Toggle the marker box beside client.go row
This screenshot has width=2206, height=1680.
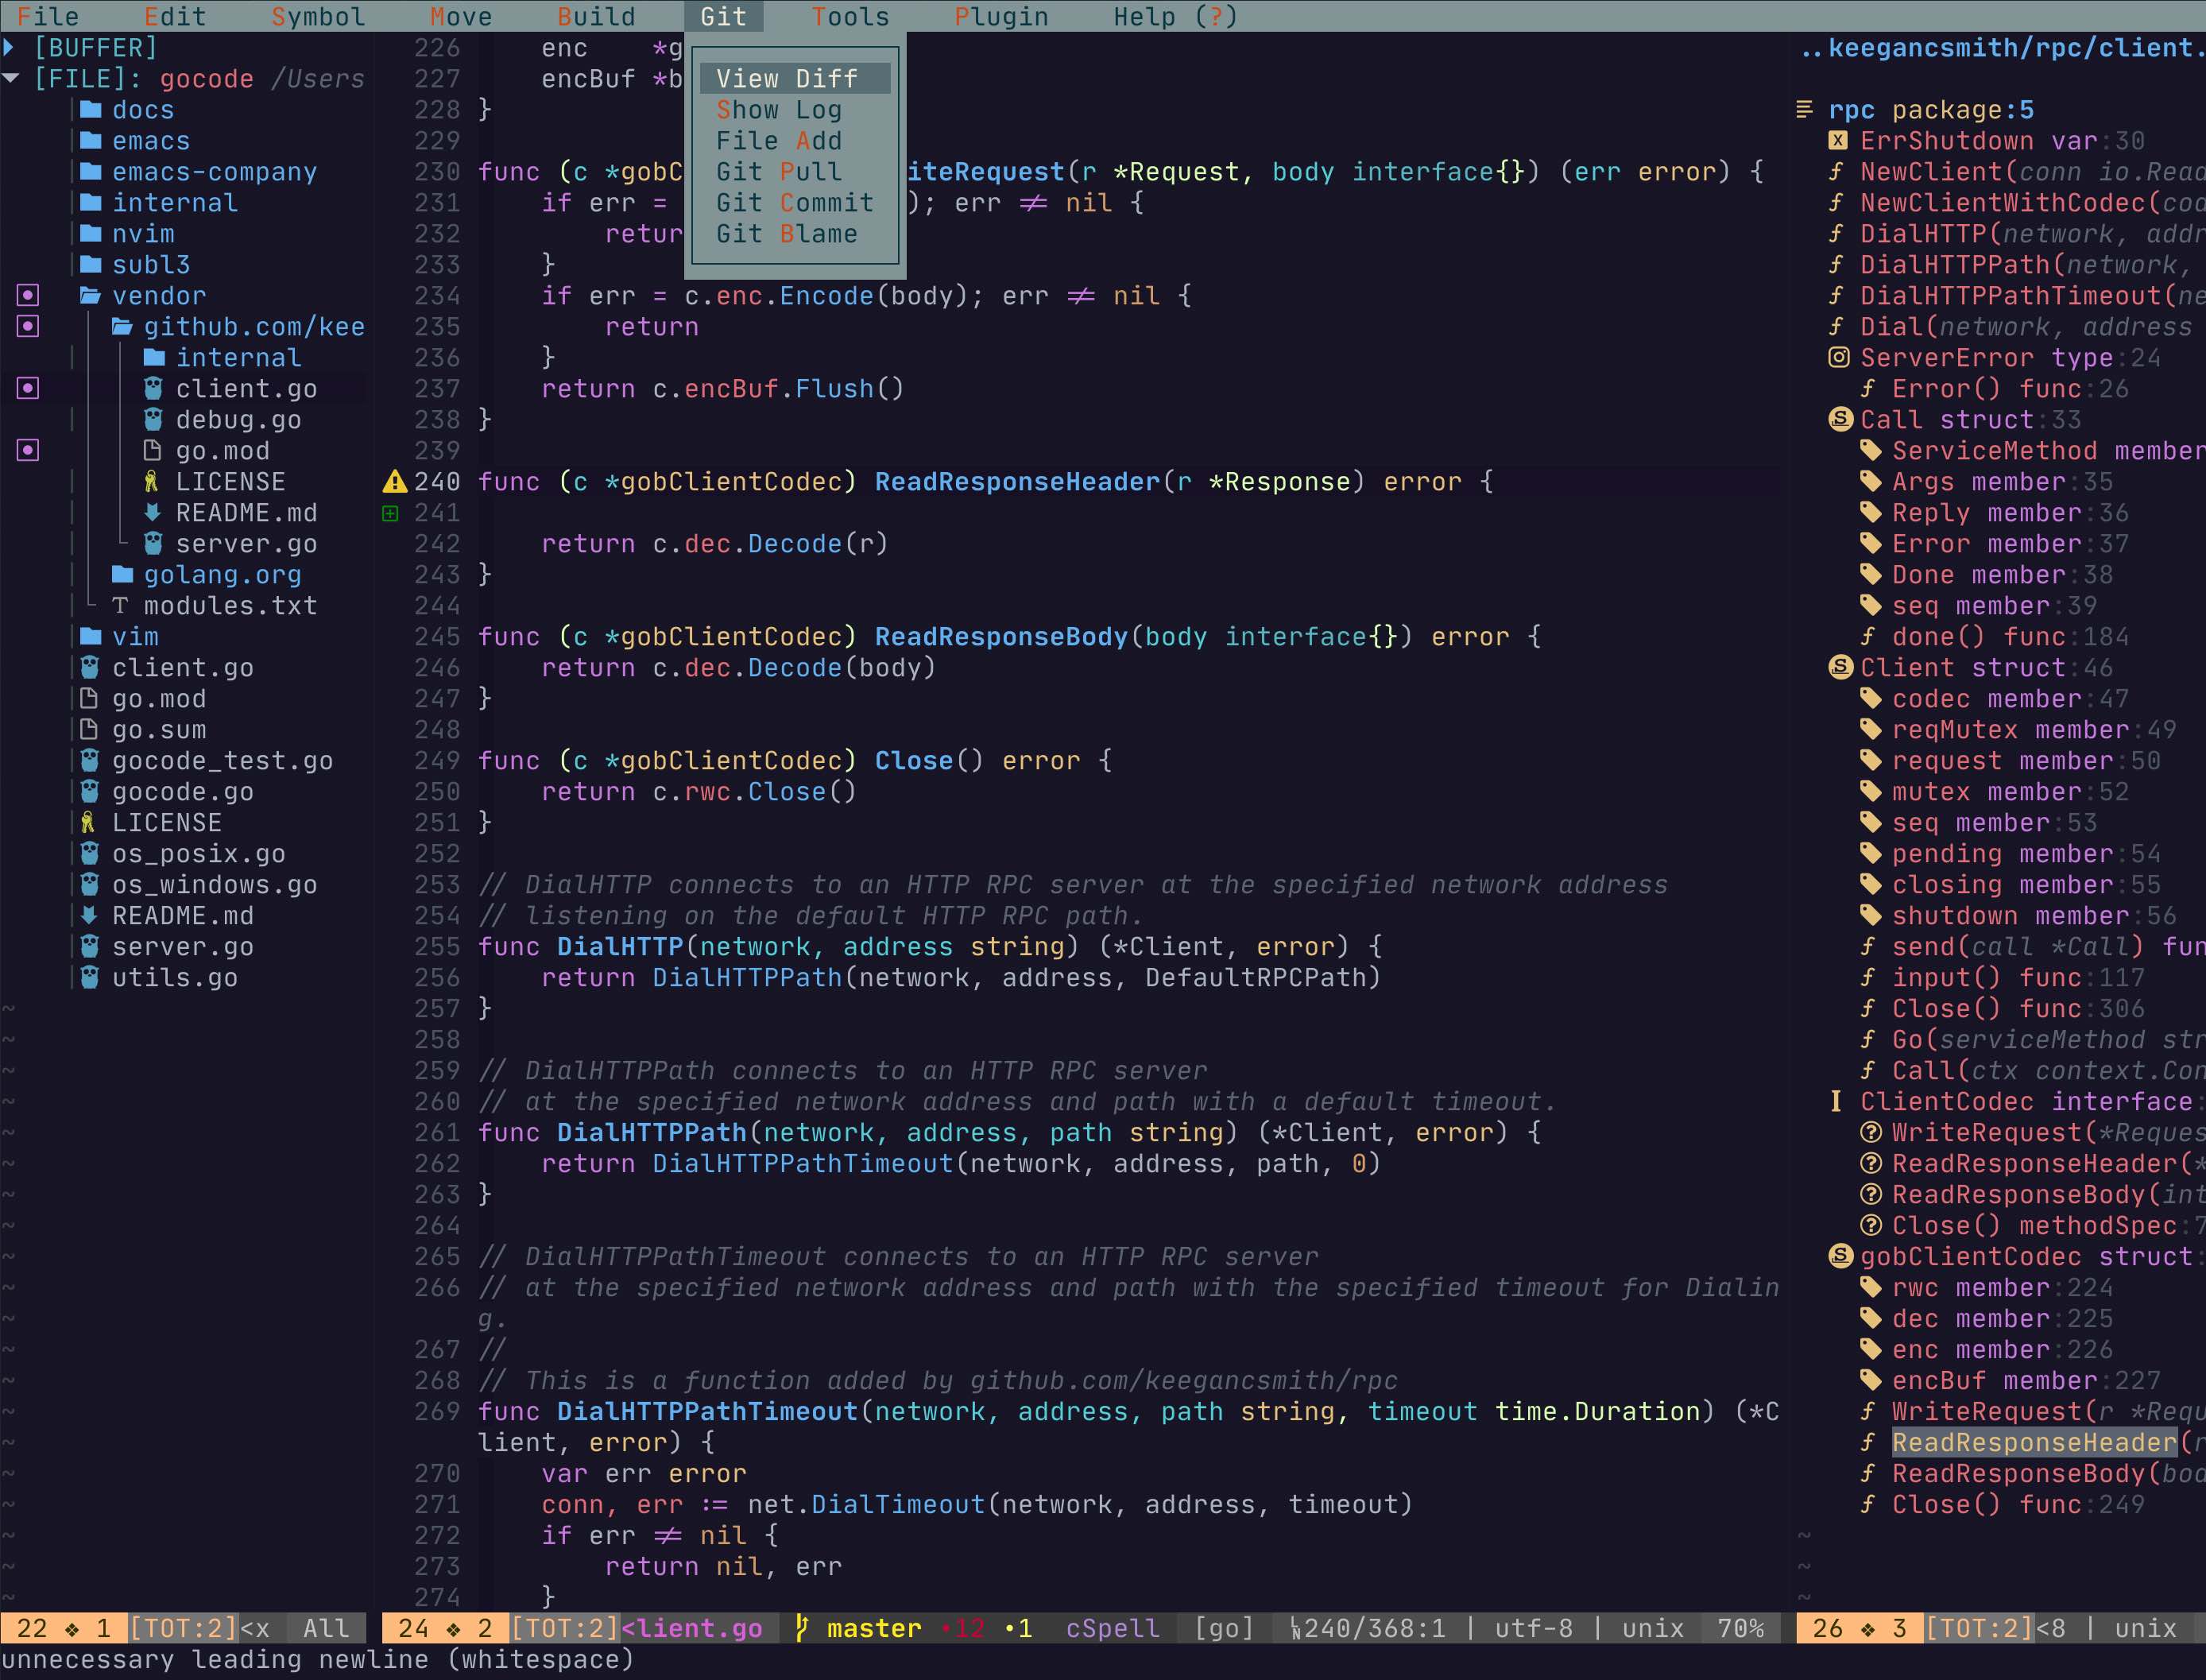pos(28,389)
